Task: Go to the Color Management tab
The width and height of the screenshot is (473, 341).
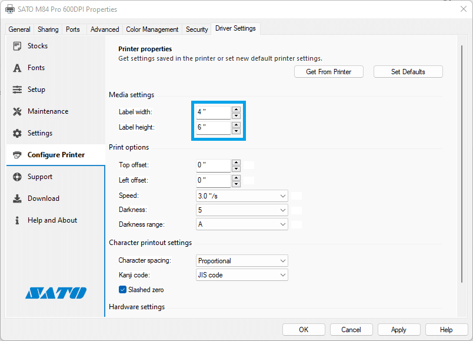Action: click(152, 29)
